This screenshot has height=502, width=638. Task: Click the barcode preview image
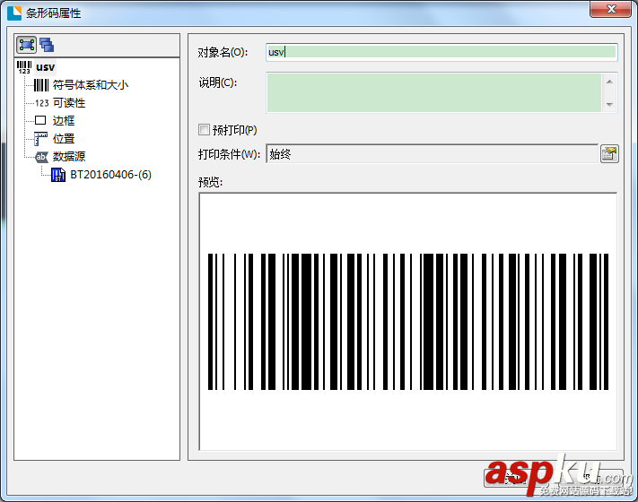[x=408, y=322]
